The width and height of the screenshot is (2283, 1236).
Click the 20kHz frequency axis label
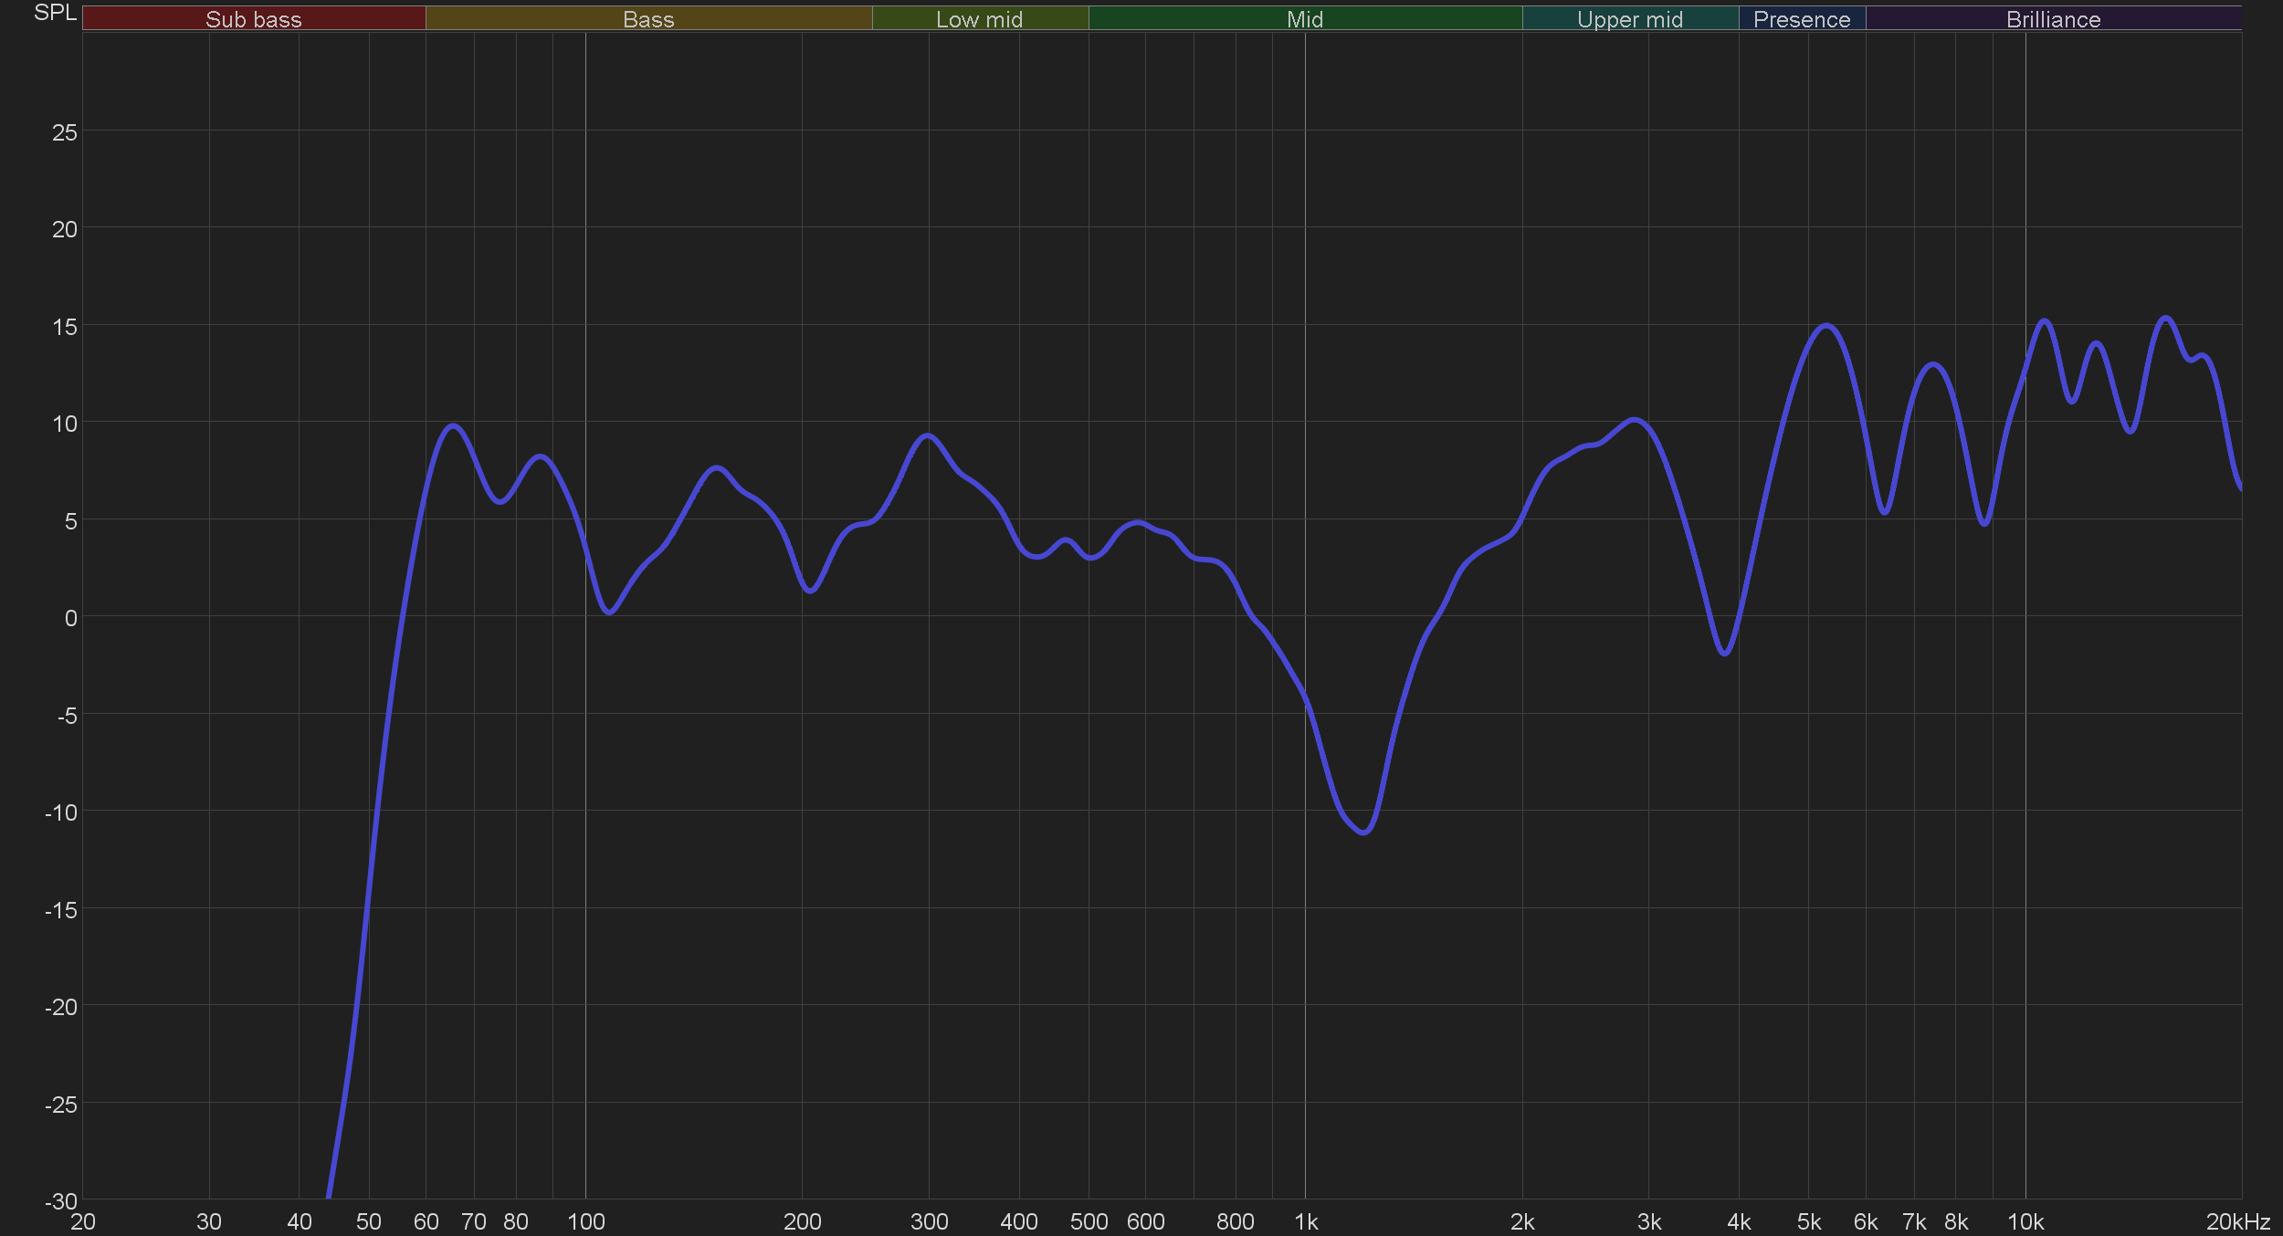click(2237, 1221)
